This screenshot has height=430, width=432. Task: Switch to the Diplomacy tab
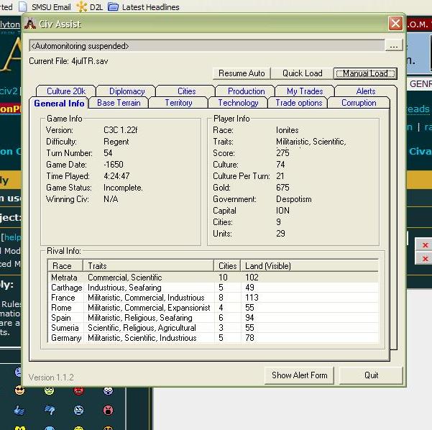pos(127,91)
